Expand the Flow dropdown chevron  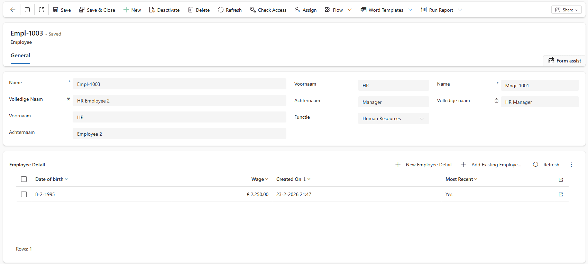tap(350, 10)
